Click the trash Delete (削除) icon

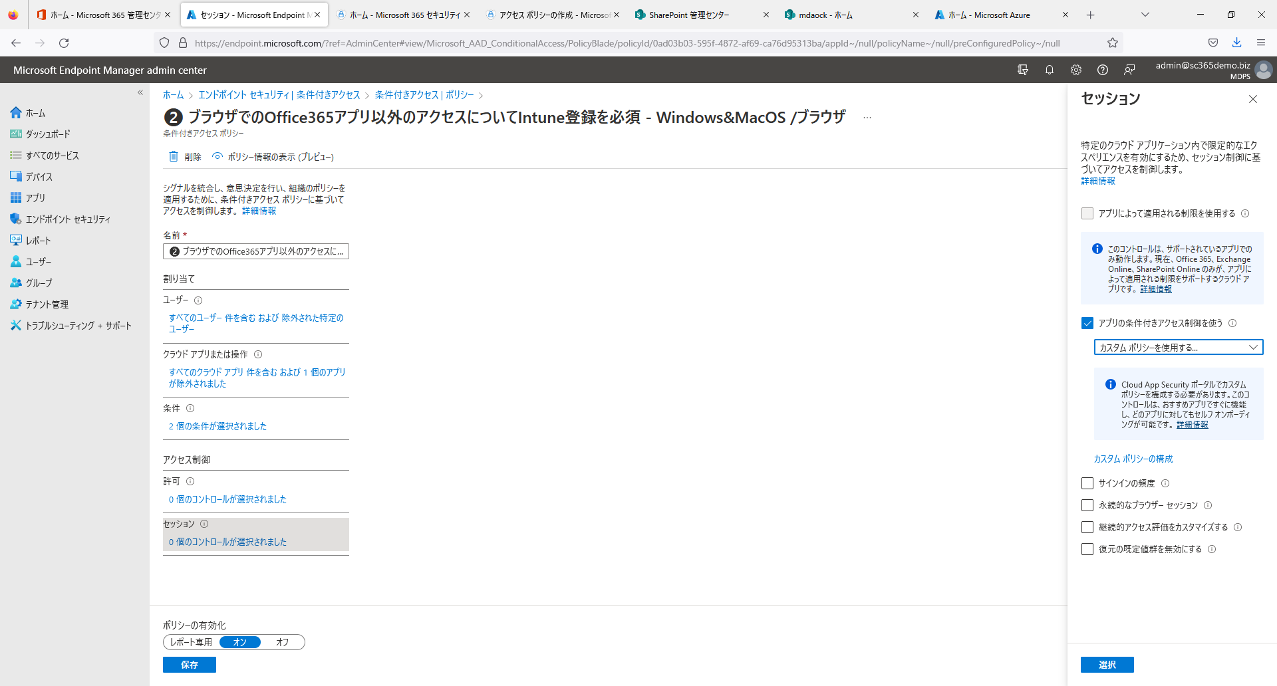[174, 157]
